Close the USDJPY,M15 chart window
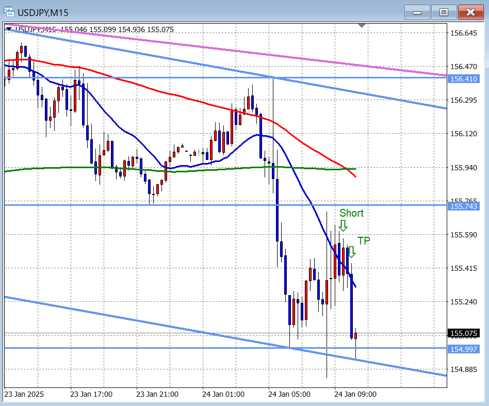Image resolution: width=489 pixels, height=406 pixels. pyautogui.click(x=470, y=12)
